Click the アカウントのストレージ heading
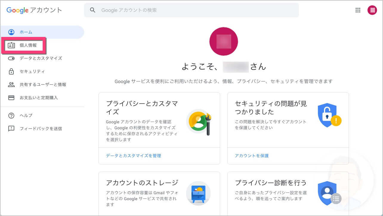 pos(142,183)
